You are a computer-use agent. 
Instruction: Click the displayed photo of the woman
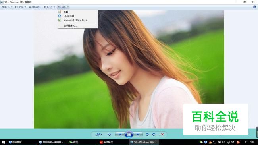[x=129, y=69]
